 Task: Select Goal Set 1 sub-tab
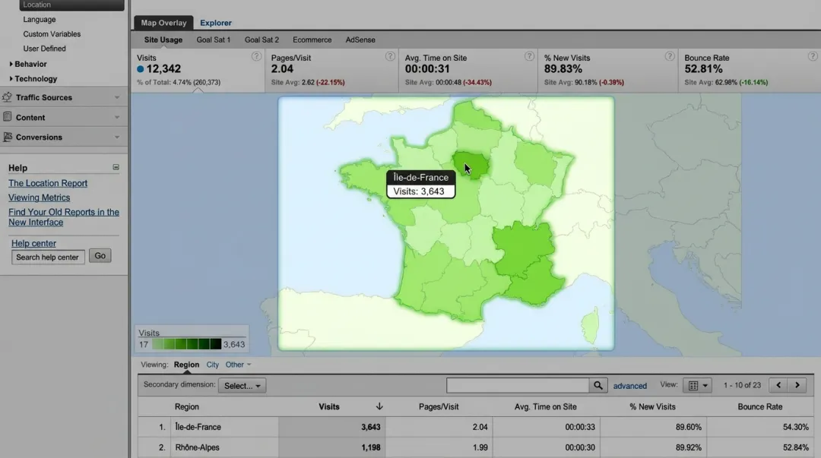pos(213,39)
